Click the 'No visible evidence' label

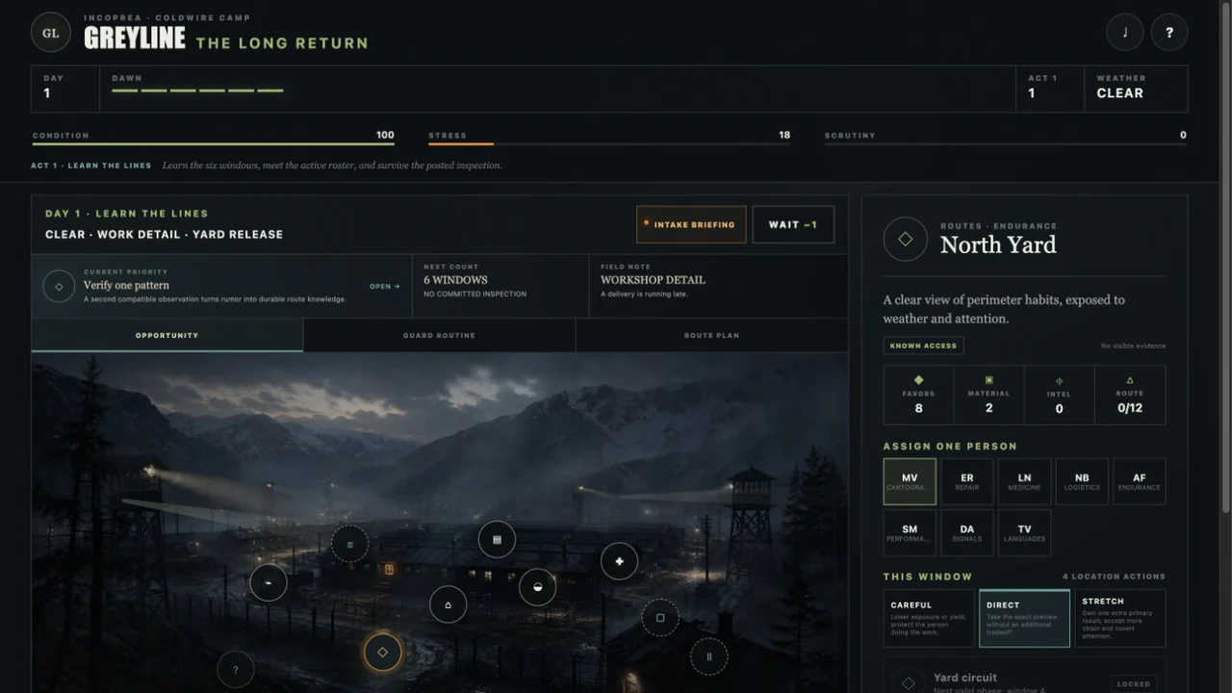(x=1133, y=346)
